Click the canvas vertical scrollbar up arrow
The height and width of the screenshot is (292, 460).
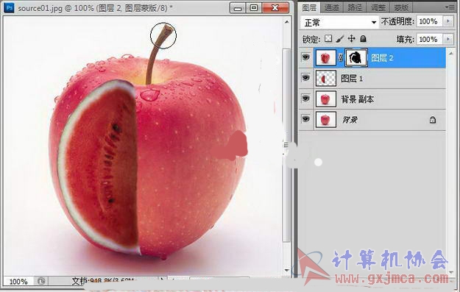pos(286,22)
